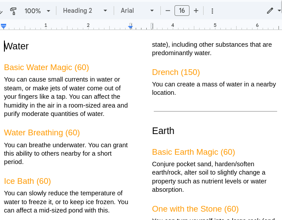Click the Earth heading
Screen dimensions: 282x220
click(x=163, y=131)
